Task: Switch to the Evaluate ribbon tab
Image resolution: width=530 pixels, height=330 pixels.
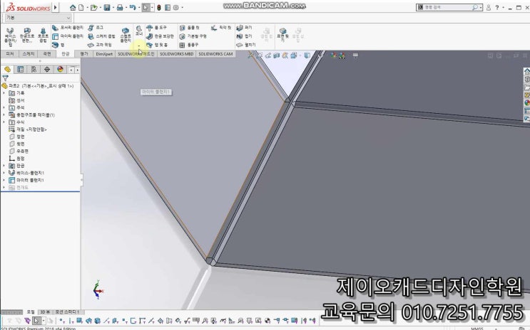Action: [84, 54]
